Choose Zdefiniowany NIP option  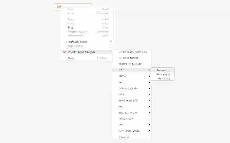(x=162, y=78)
